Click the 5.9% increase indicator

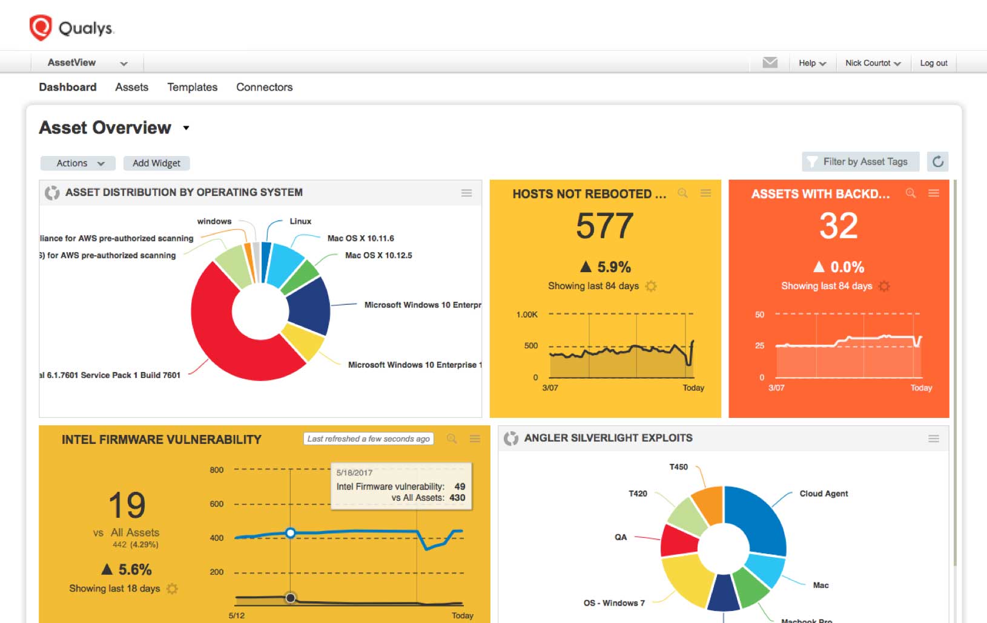[x=606, y=267]
